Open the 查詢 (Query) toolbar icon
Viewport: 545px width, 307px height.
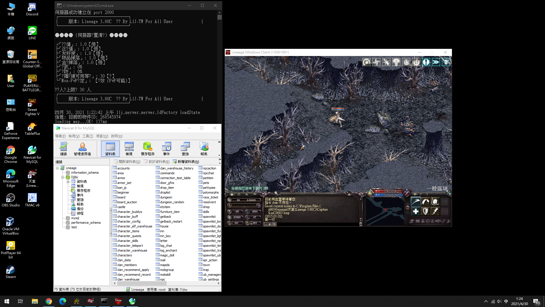click(185, 149)
